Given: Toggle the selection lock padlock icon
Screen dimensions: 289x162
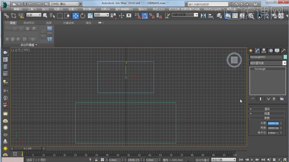Looking at the screenshot, I should 96,160.
